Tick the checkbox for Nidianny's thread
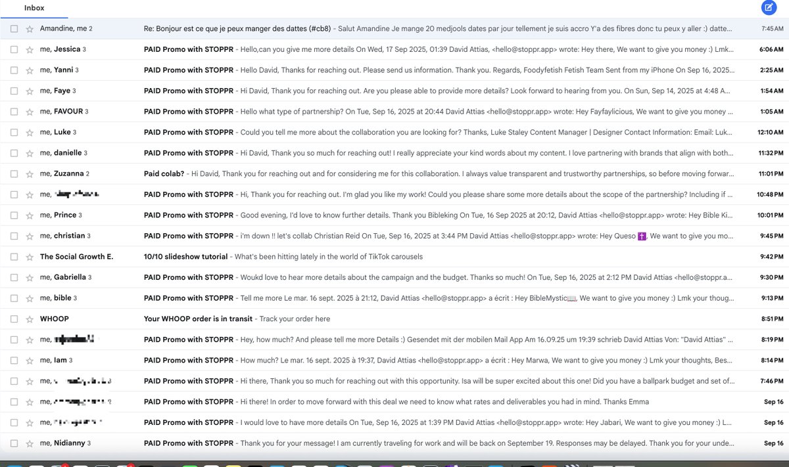Viewport: 789px width, 467px height. point(14,443)
